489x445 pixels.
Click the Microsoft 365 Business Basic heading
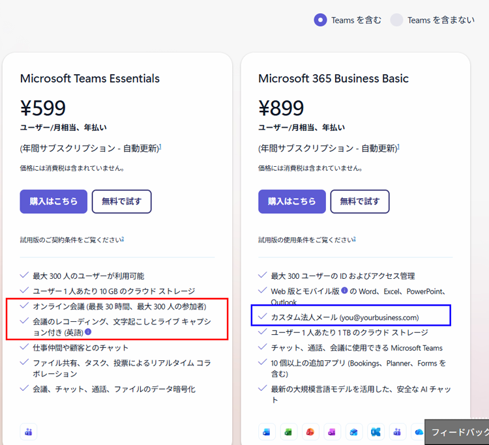click(333, 79)
